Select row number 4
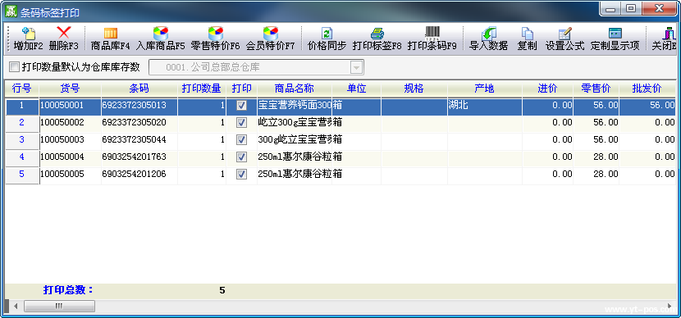This screenshot has width=681, height=318. pos(21,157)
